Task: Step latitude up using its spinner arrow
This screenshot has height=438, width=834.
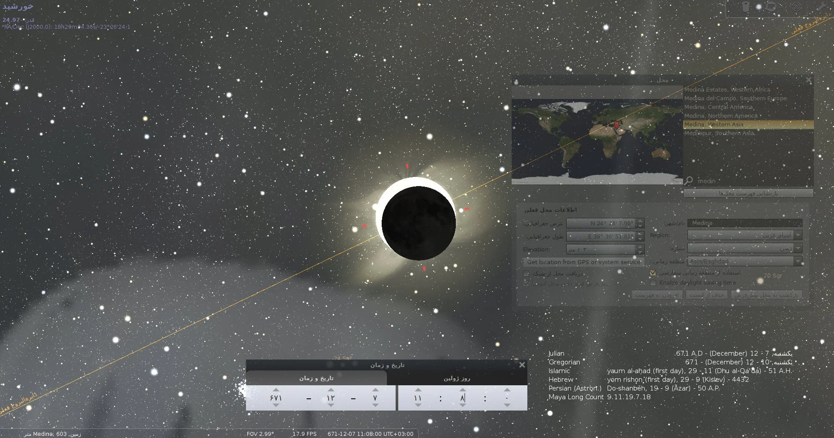Action: [640, 221]
